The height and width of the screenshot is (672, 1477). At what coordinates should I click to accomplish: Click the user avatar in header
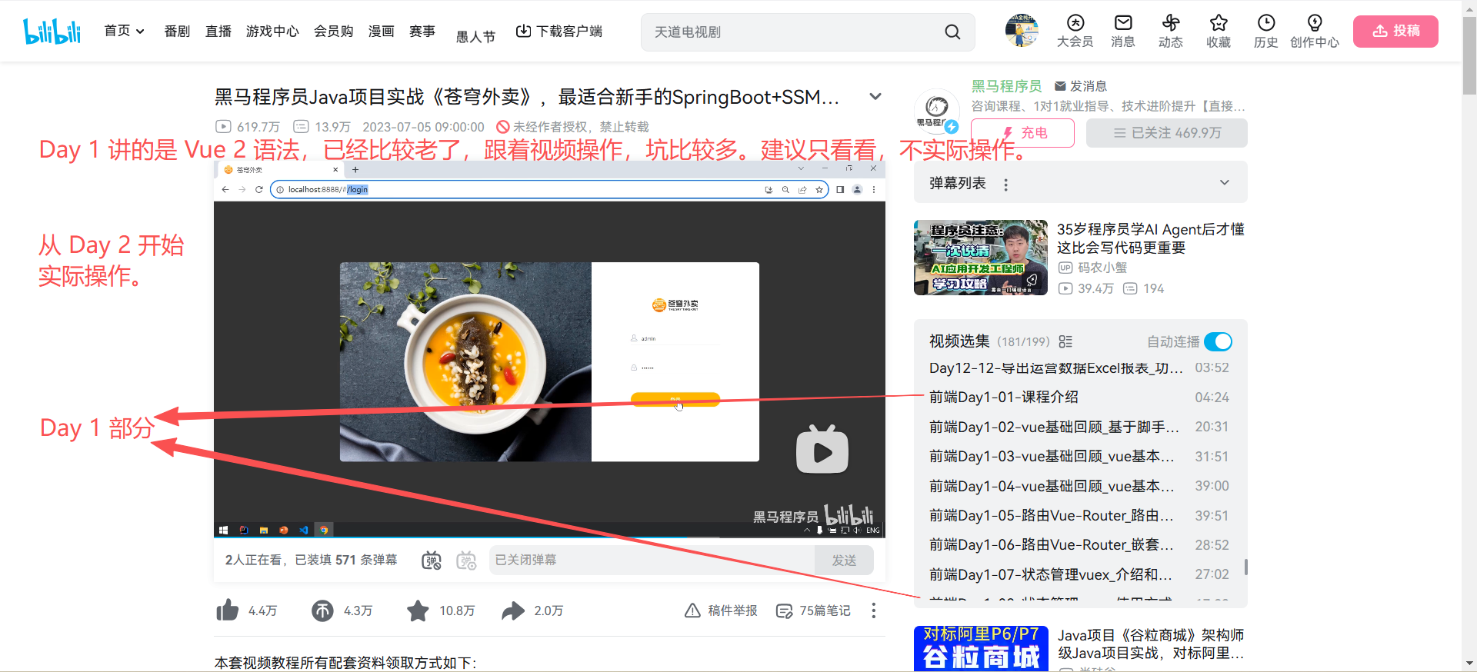point(1022,31)
